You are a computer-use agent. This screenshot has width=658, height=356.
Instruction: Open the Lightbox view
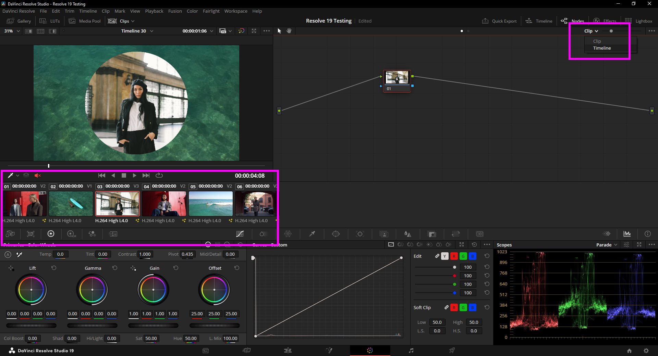[x=638, y=21]
